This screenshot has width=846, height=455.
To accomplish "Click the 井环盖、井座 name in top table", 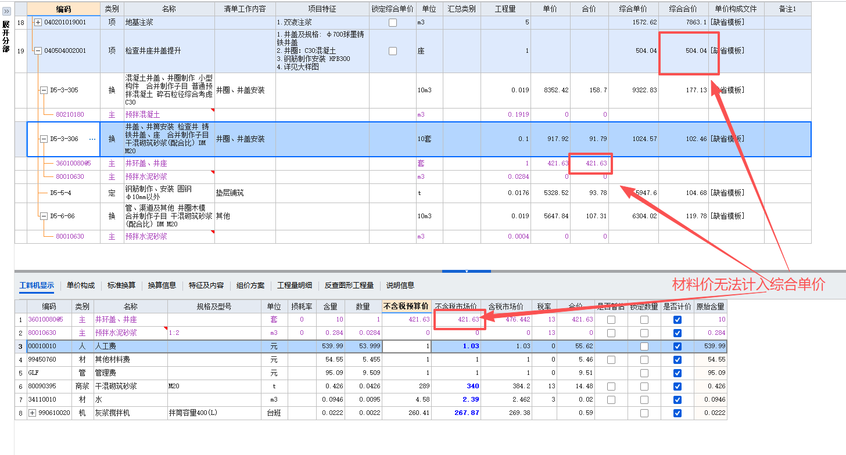I will [x=146, y=164].
